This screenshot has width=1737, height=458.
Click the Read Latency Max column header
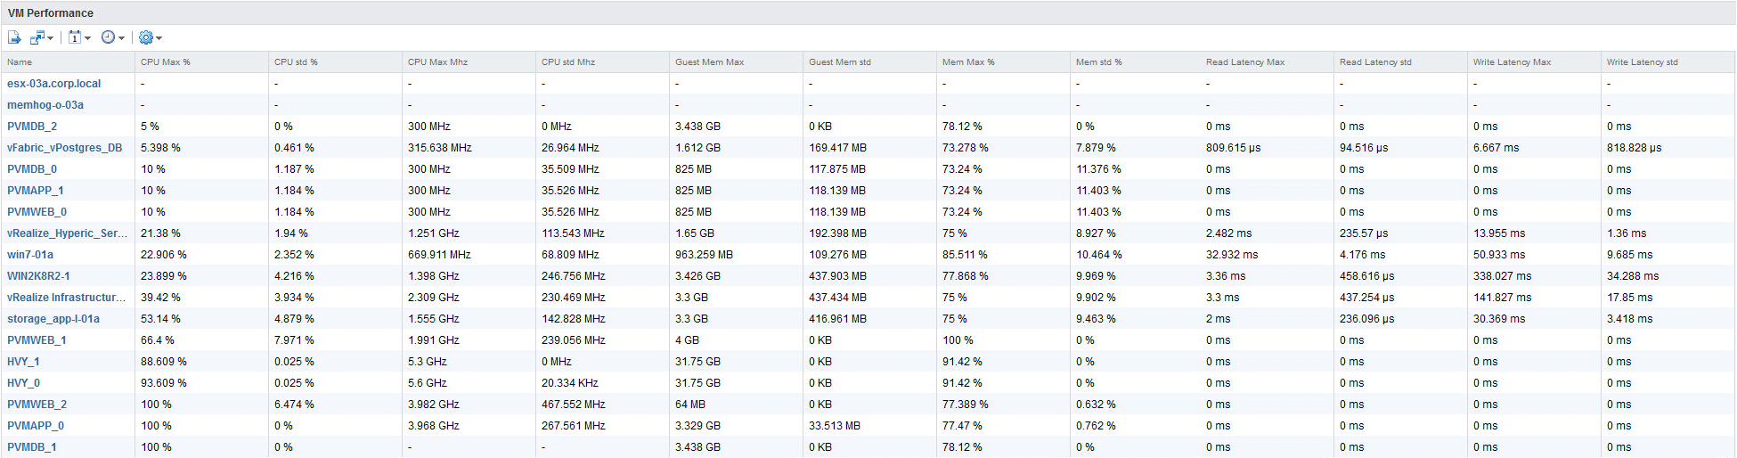coord(1245,62)
